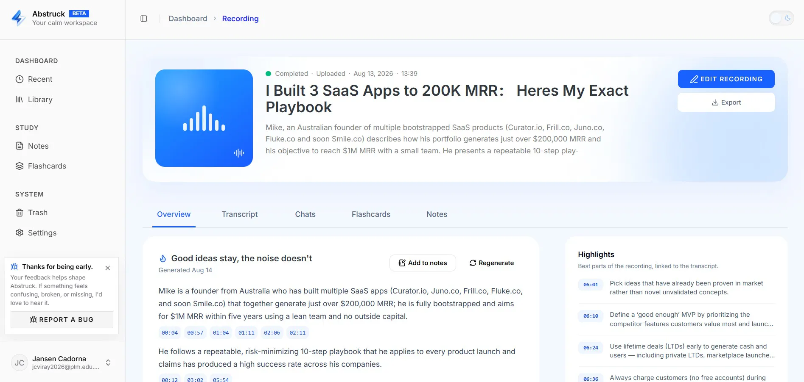This screenshot has width=804, height=382.
Task: Open highlight at 06:01
Action: tap(591, 285)
